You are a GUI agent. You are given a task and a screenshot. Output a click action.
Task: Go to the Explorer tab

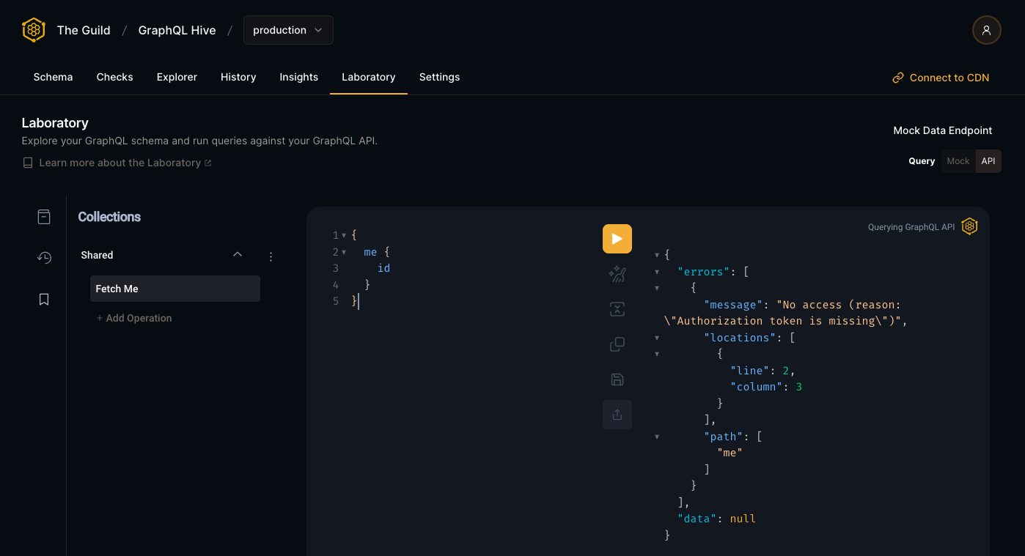click(177, 77)
